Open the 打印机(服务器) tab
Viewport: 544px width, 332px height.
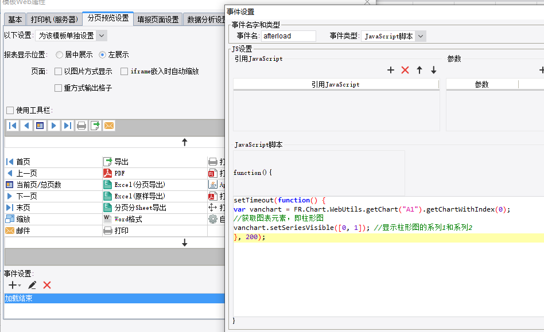coord(54,19)
